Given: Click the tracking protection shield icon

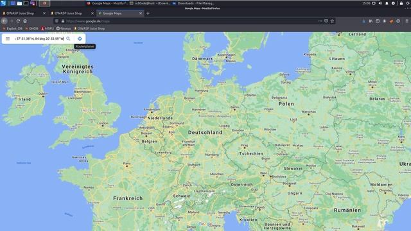Looking at the screenshot, I should 57,21.
